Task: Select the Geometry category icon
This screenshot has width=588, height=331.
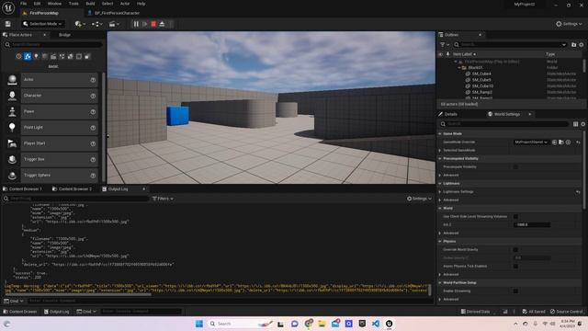Action: point(71,56)
